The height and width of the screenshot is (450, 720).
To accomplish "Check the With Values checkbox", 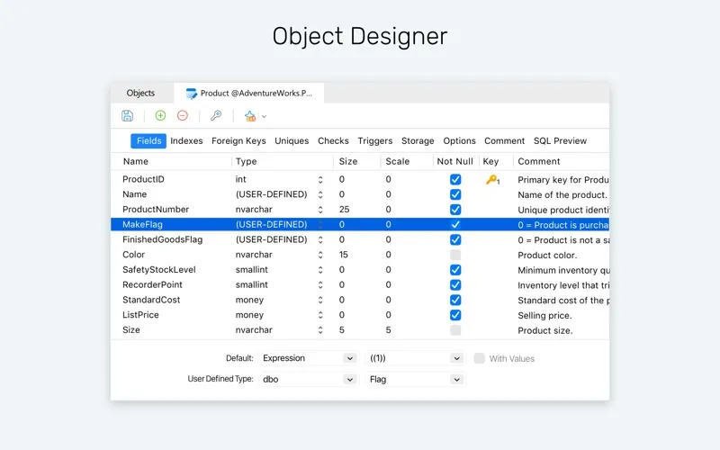I will click(480, 358).
